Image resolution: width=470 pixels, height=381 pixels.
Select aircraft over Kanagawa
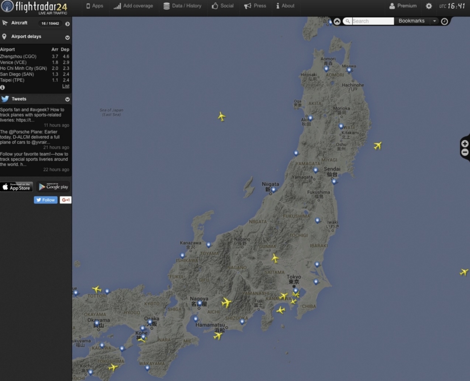(x=283, y=296)
